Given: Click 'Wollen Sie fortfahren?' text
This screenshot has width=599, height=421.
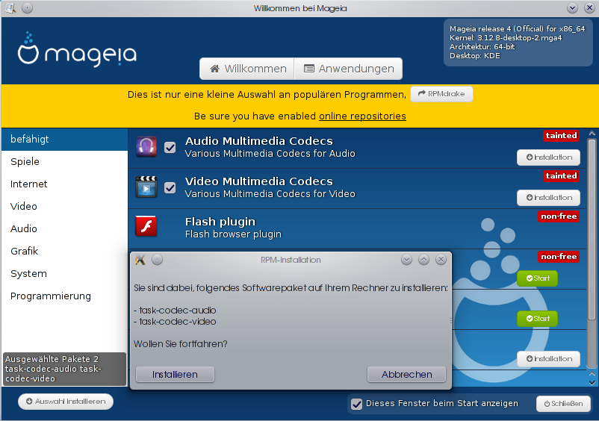Looking at the screenshot, I should (x=180, y=344).
